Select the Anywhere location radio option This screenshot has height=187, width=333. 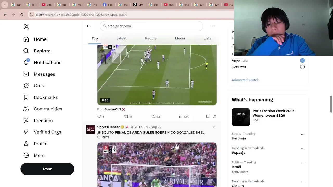[x=302, y=61]
